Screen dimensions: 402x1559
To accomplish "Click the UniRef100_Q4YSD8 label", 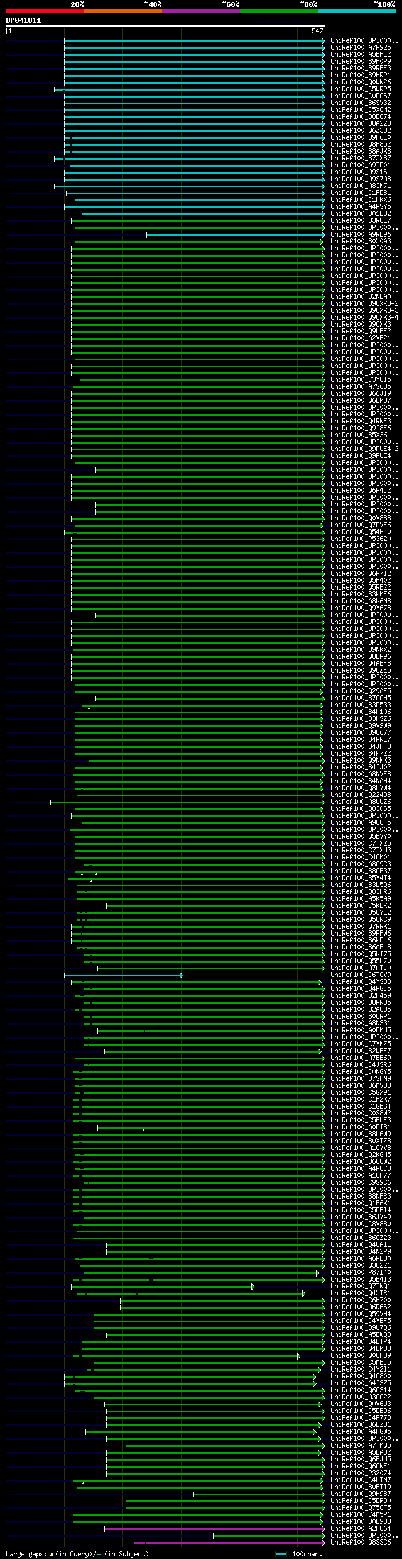I will point(361,981).
